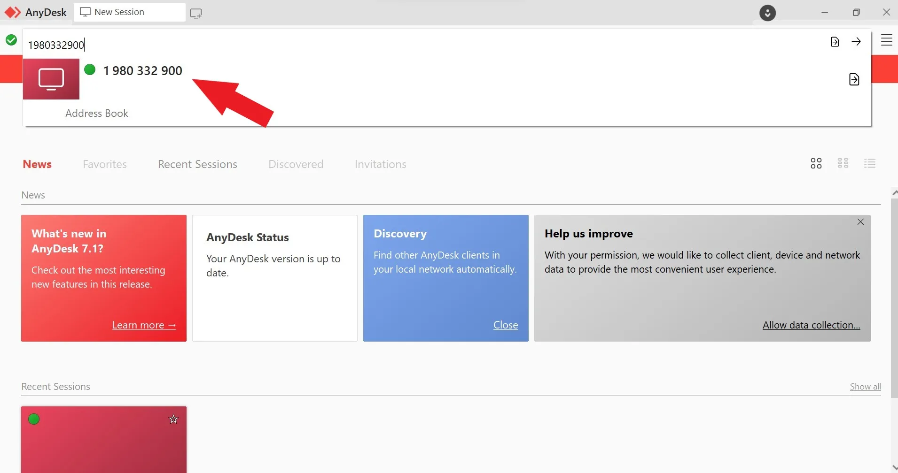
Task: Click the green online status indicator dot
Action: 90,69
